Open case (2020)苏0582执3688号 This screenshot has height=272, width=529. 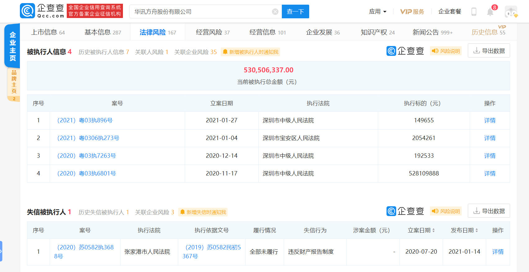[84, 252]
